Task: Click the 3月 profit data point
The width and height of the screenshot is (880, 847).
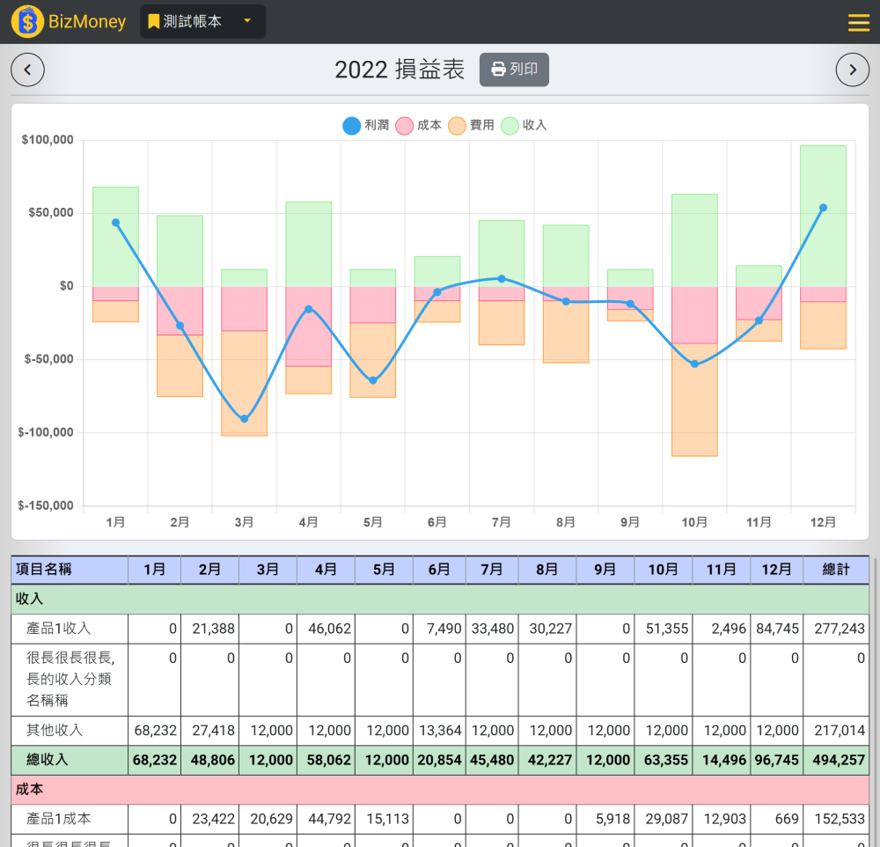Action: tap(244, 419)
